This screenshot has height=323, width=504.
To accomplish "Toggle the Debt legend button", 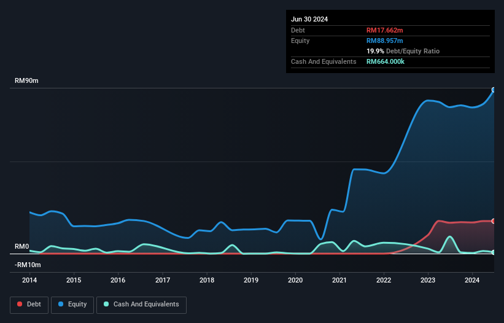I will 29,305.
